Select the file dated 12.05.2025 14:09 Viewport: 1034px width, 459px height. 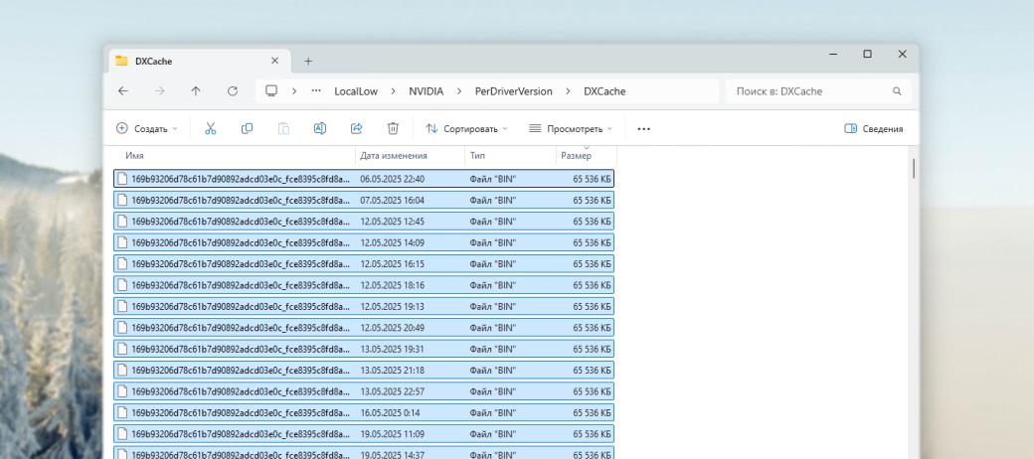[364, 243]
